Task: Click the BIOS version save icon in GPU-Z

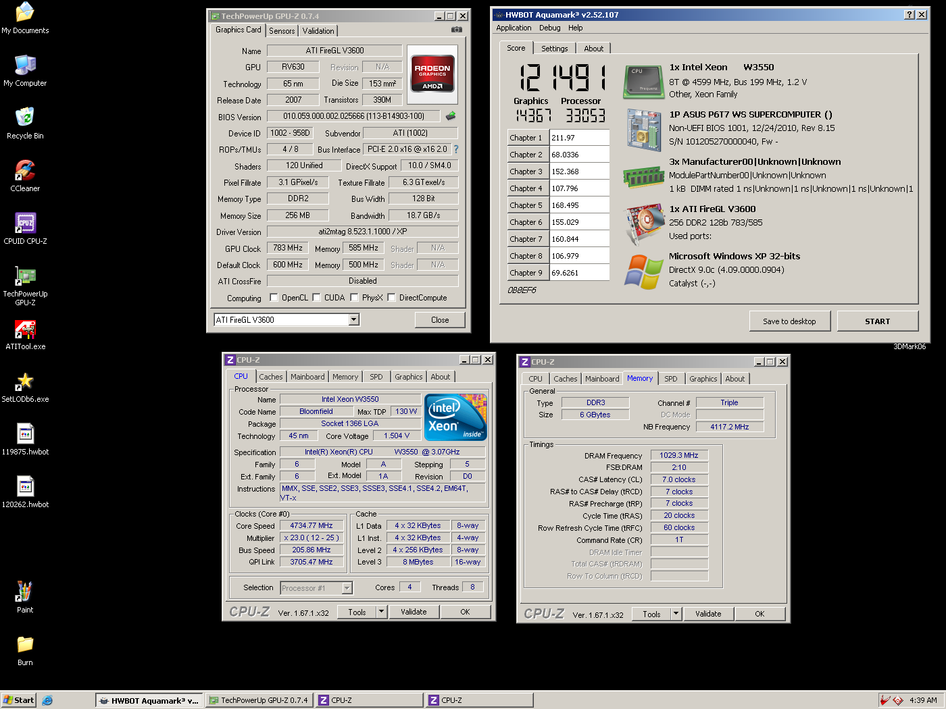Action: point(451,116)
